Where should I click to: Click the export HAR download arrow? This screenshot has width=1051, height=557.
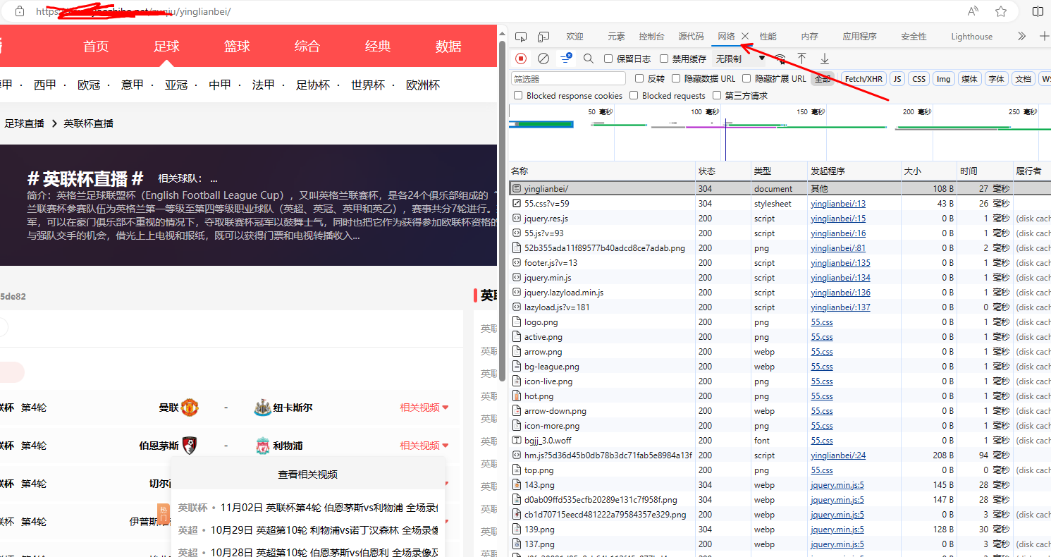tap(824, 59)
